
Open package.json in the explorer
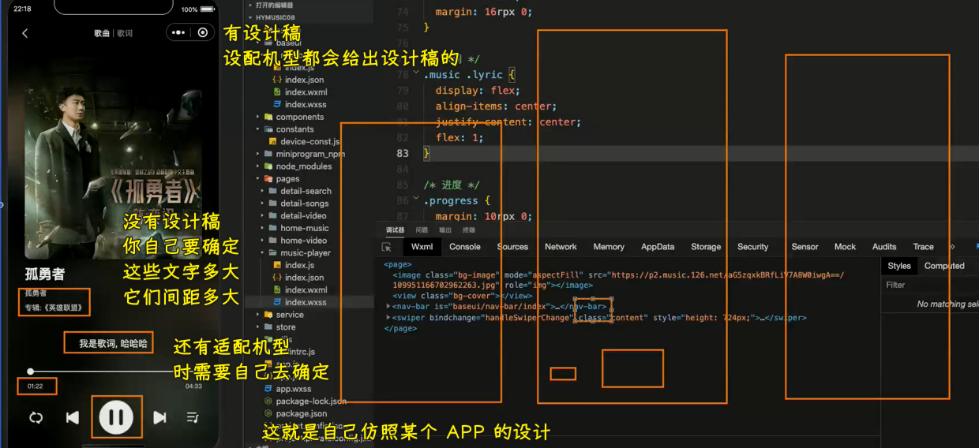pos(301,413)
